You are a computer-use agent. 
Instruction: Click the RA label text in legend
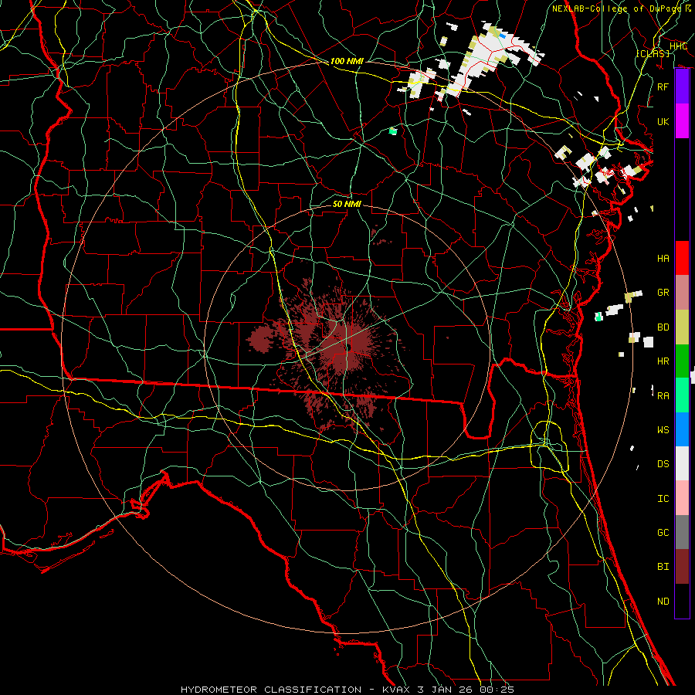click(x=663, y=395)
